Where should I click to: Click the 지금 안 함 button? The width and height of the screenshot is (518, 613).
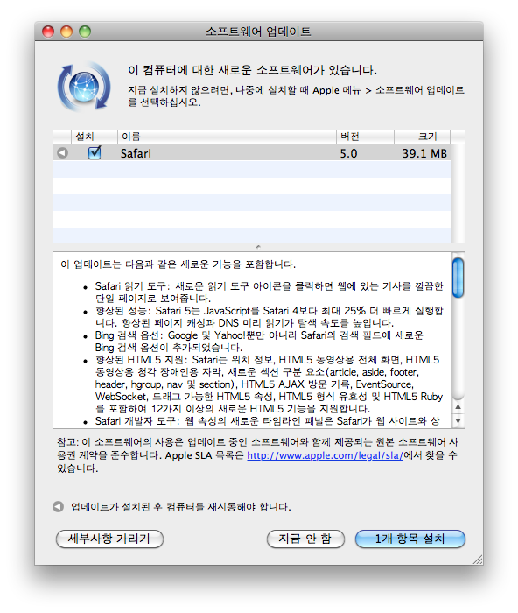point(305,539)
